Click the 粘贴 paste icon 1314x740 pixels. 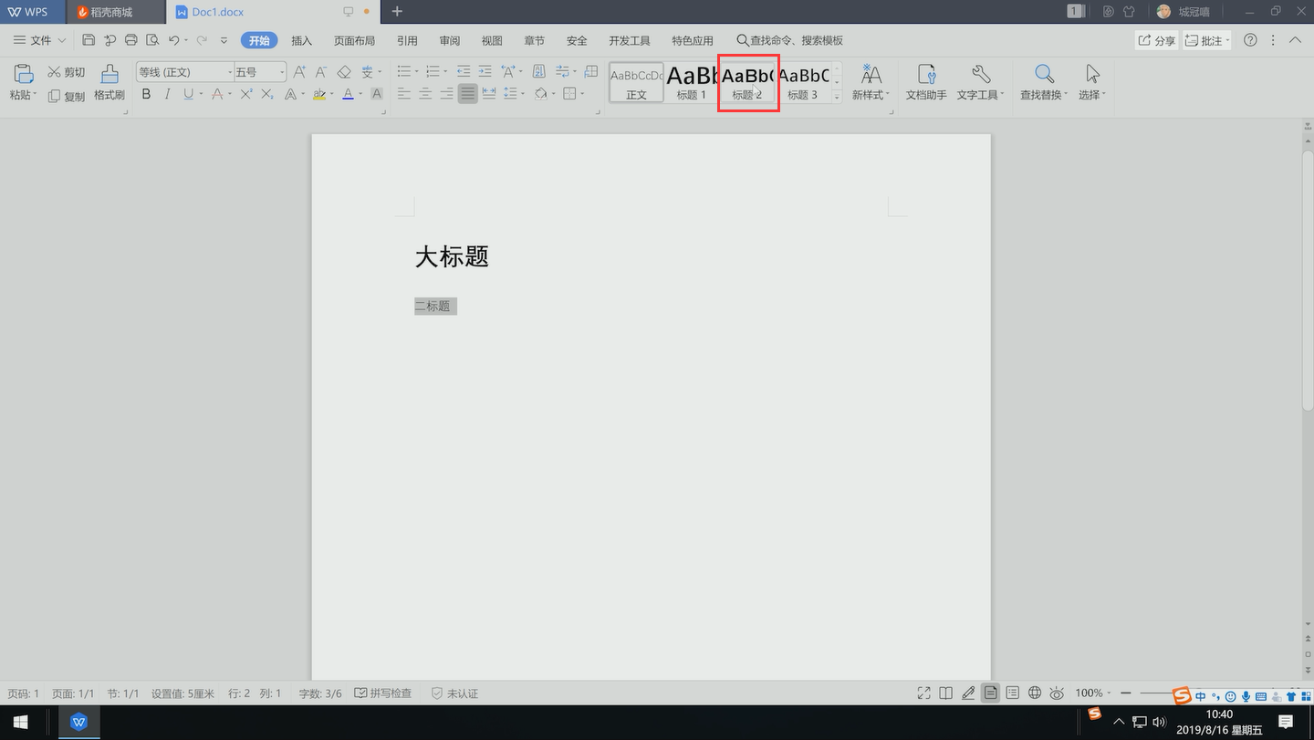[24, 74]
